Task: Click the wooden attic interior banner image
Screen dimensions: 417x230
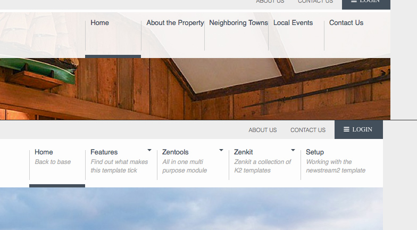Action: click(195, 89)
